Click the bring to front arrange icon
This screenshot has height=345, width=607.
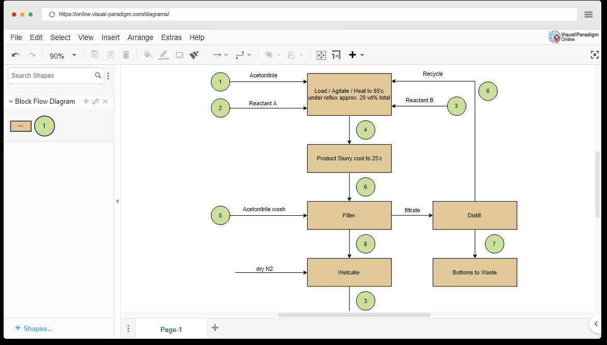269,55
